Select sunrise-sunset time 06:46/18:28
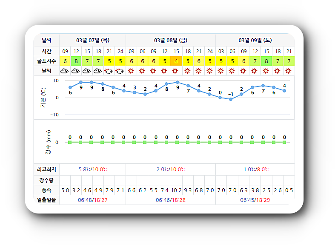This screenshot has width=335, height=245. (171, 200)
